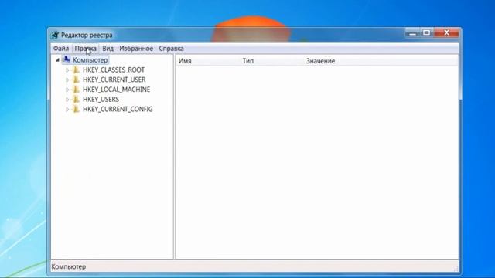Click the Компьютер status bar text

tap(69, 266)
